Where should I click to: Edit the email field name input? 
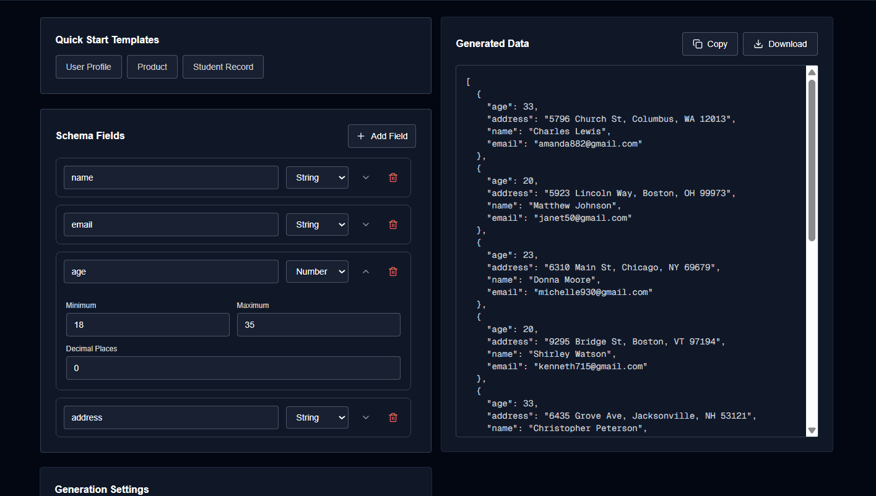pos(171,224)
